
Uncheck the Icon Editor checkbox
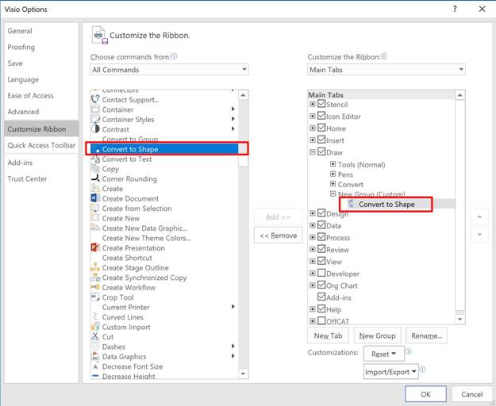point(321,116)
